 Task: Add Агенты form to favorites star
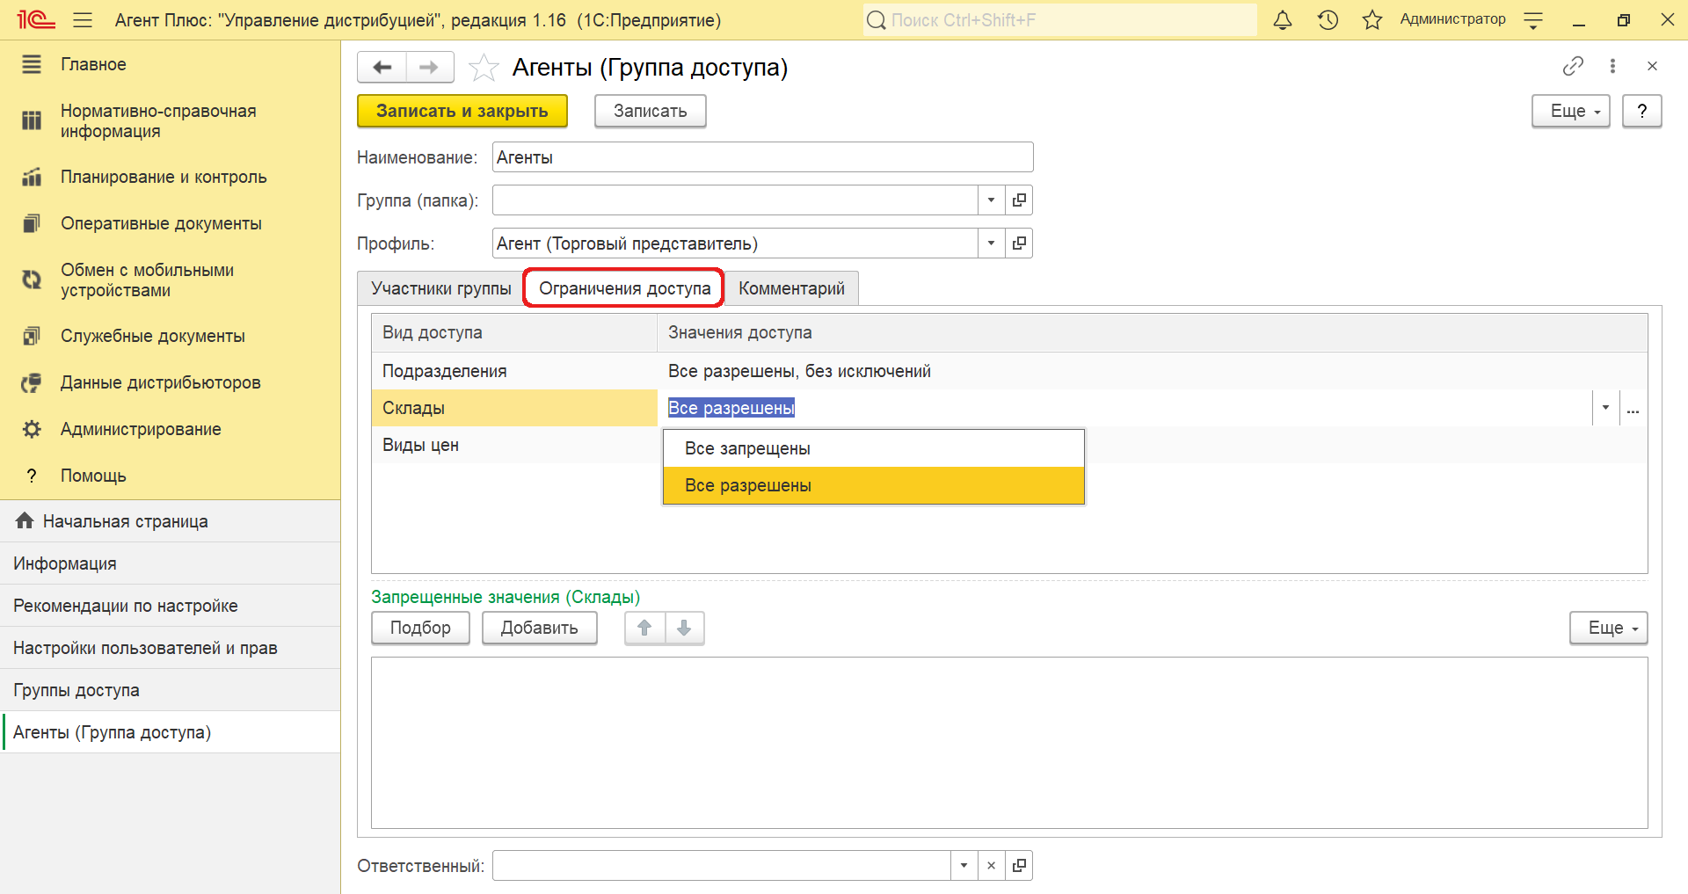[484, 67]
